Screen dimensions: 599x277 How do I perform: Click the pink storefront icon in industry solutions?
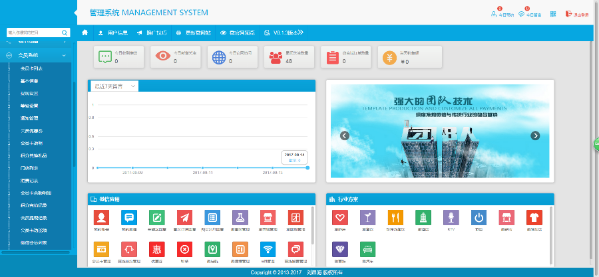(x=506, y=218)
